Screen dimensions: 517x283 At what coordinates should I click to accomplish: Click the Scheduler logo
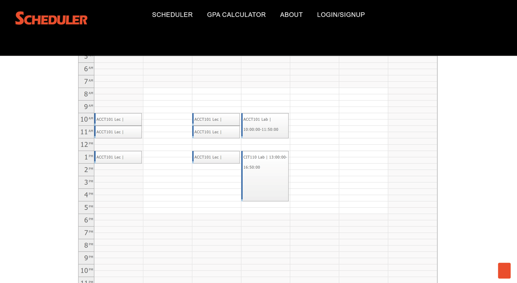51,18
